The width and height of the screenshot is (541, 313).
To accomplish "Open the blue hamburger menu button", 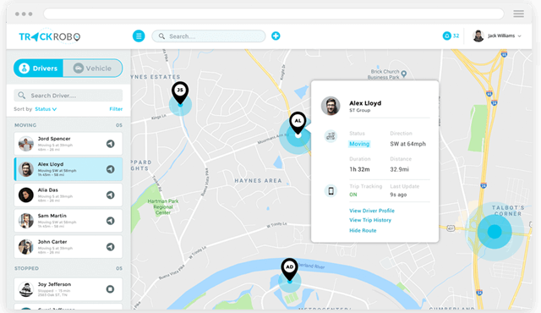I will pos(139,36).
